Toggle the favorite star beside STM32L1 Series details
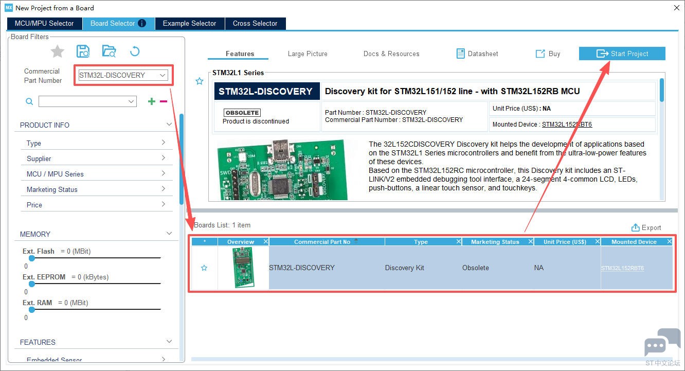The height and width of the screenshot is (371, 685). [200, 81]
